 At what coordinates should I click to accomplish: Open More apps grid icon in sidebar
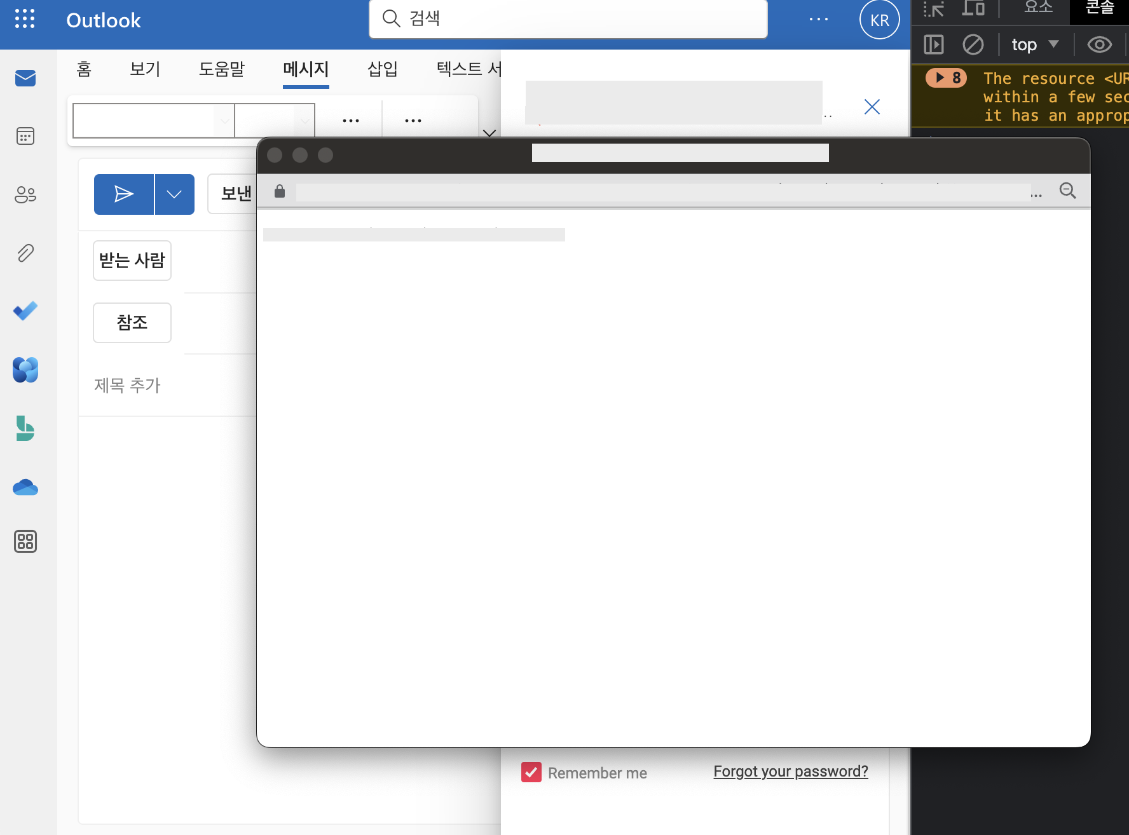pyautogui.click(x=25, y=541)
